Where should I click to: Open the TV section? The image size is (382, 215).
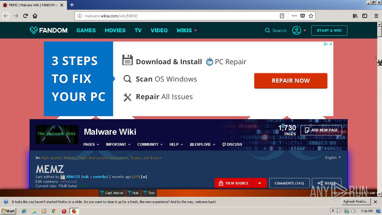(138, 30)
